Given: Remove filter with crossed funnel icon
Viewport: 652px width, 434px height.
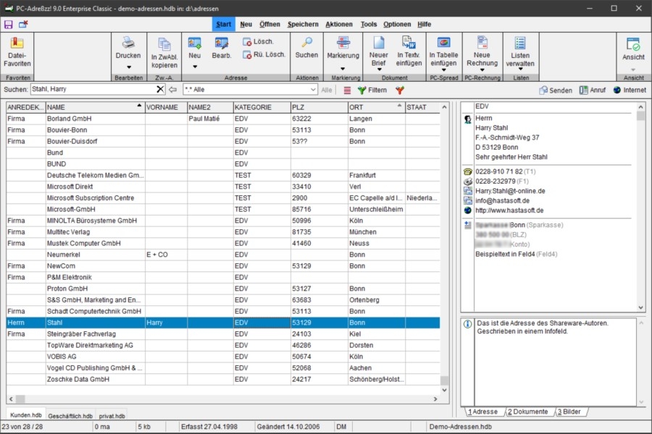Looking at the screenshot, I should coord(400,90).
